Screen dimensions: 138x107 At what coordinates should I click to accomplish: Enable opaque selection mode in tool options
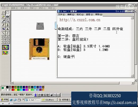click(6, 47)
